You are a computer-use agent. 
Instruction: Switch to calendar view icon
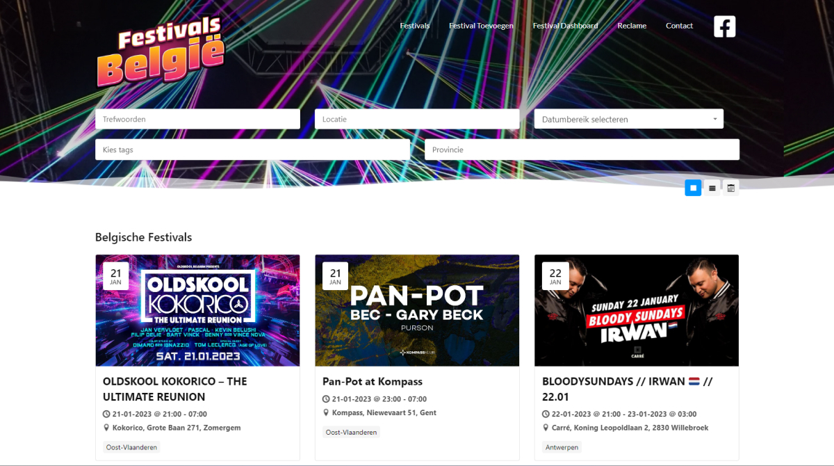point(730,188)
